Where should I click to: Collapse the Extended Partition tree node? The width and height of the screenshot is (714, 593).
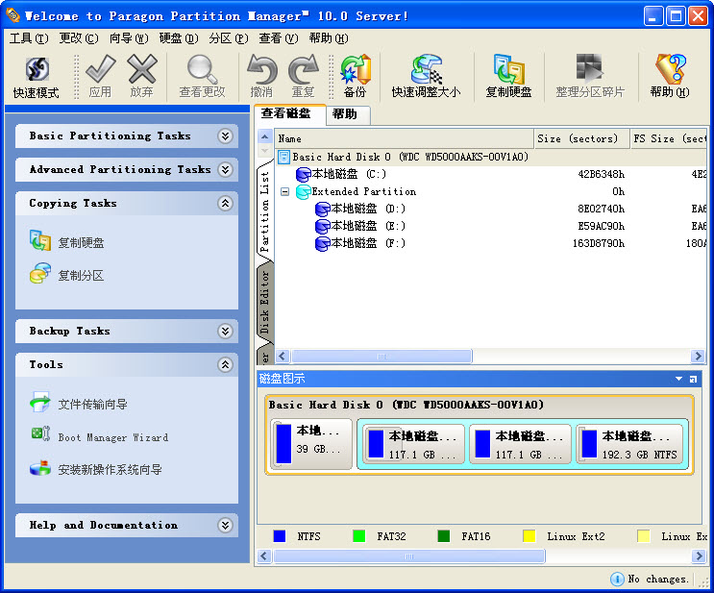[284, 191]
